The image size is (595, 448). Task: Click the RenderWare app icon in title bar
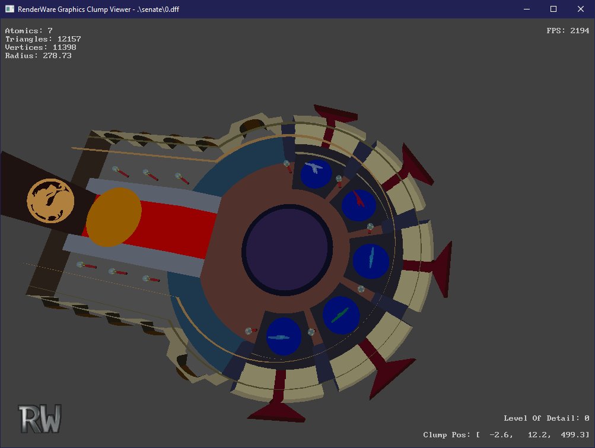(9, 9)
